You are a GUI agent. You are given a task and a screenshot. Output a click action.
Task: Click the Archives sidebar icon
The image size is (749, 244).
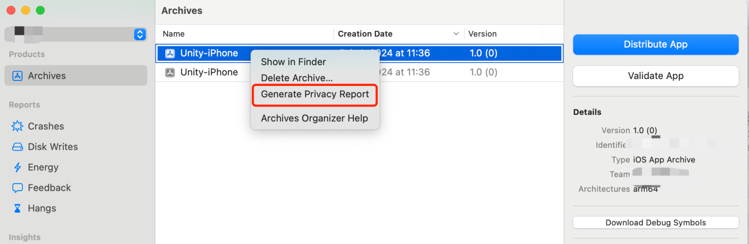tap(17, 76)
